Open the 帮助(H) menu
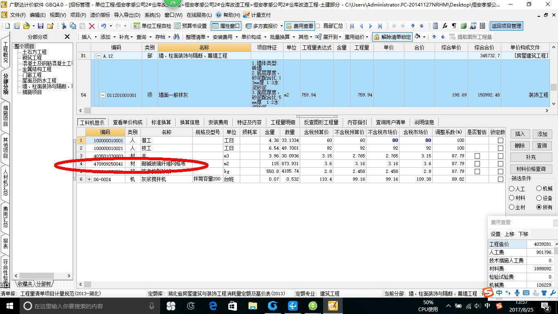 coord(228,15)
